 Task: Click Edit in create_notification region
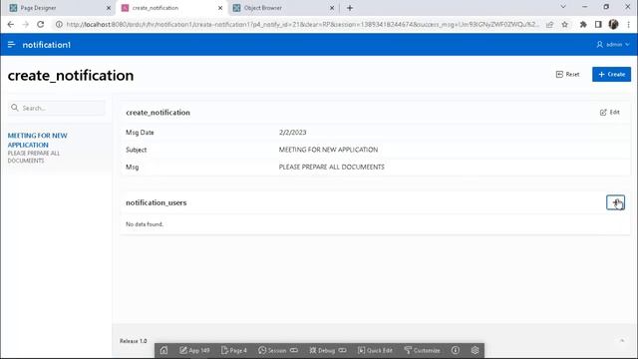(x=609, y=112)
